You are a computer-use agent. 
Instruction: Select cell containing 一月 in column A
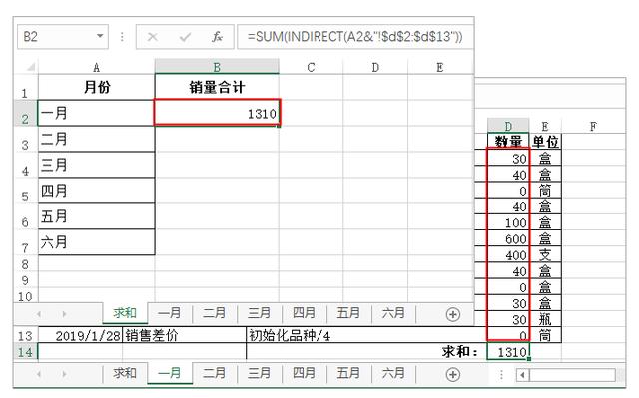tap(96, 113)
